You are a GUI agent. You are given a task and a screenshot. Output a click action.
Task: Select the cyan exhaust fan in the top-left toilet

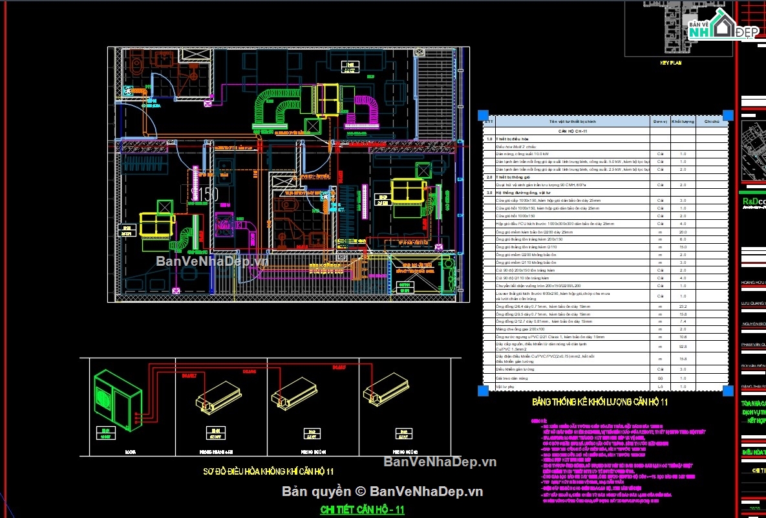pyautogui.click(x=128, y=91)
